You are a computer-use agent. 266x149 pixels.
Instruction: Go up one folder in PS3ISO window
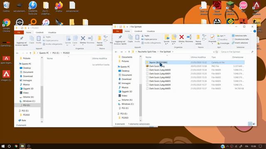click(30, 53)
